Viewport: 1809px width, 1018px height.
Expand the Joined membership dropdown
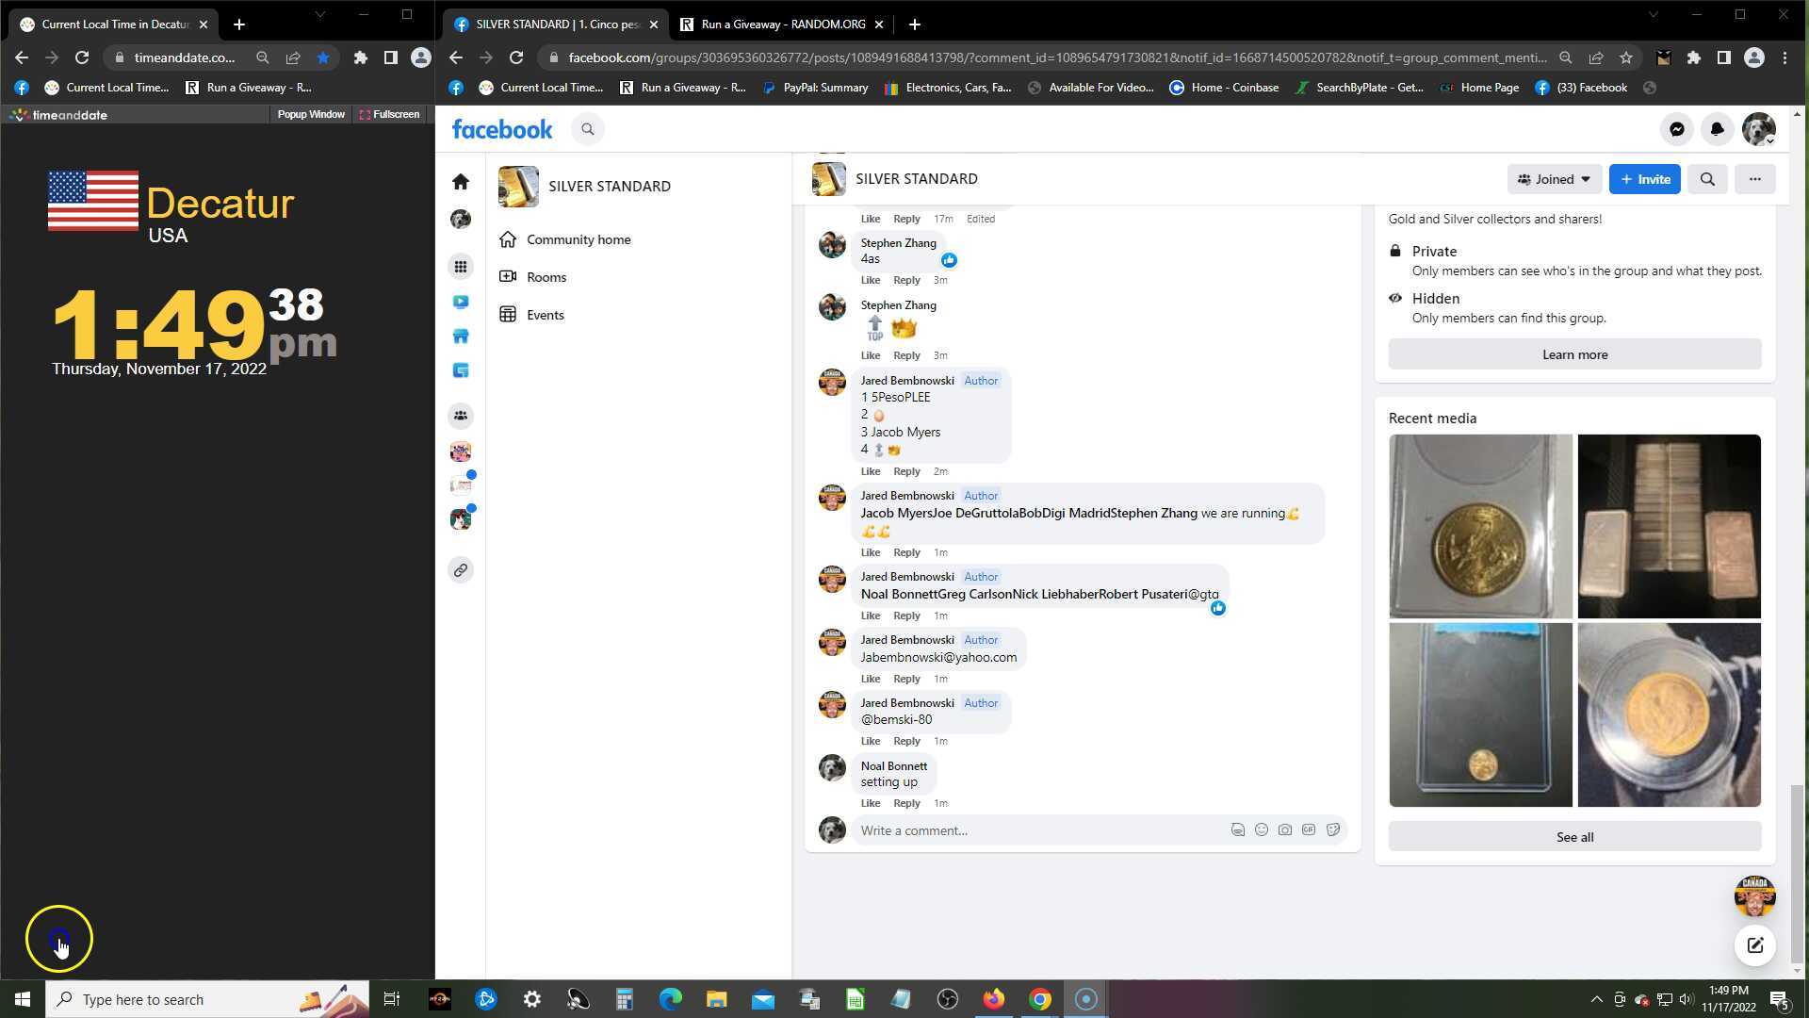(x=1554, y=179)
